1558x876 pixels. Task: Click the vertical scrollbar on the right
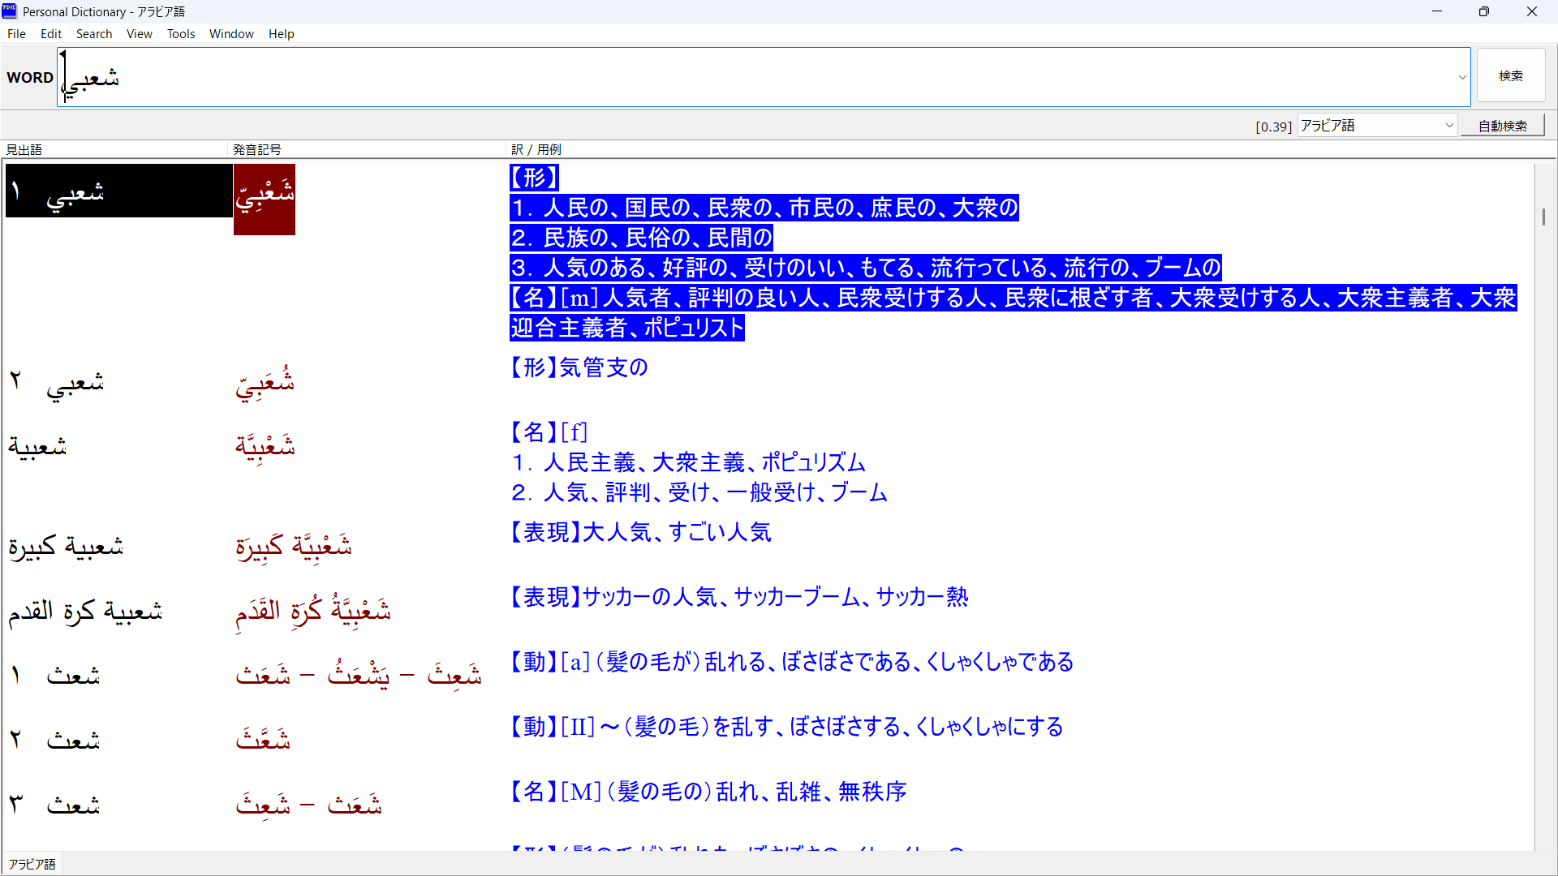(1544, 217)
